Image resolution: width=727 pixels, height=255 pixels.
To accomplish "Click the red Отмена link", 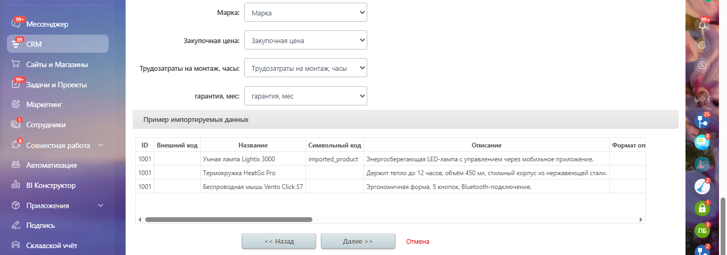I will [417, 241].
